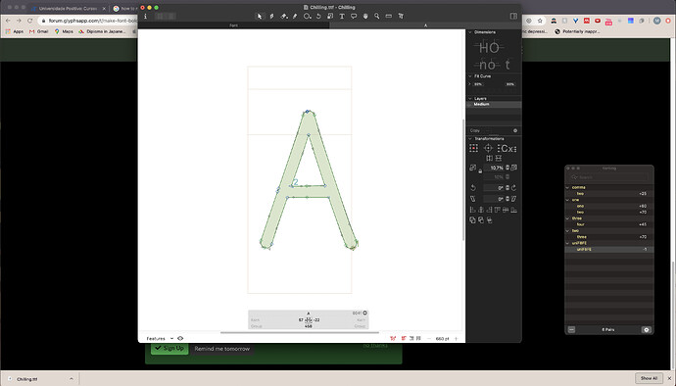Select the Zoom magnifier tool
Image resolution: width=676 pixels, height=386 pixels.
pos(377,16)
